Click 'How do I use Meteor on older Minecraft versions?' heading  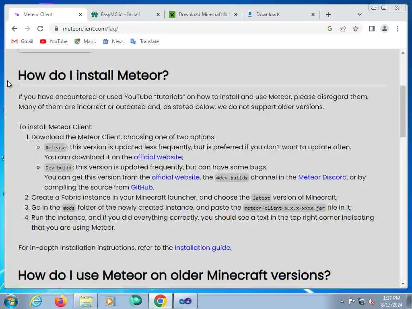pyautogui.click(x=174, y=275)
